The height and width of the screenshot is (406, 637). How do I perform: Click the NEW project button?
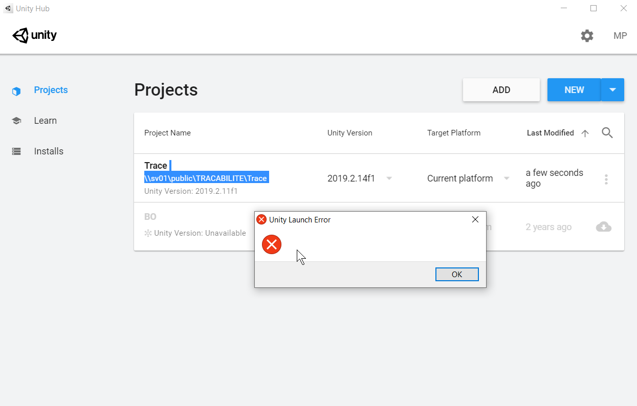coord(574,90)
